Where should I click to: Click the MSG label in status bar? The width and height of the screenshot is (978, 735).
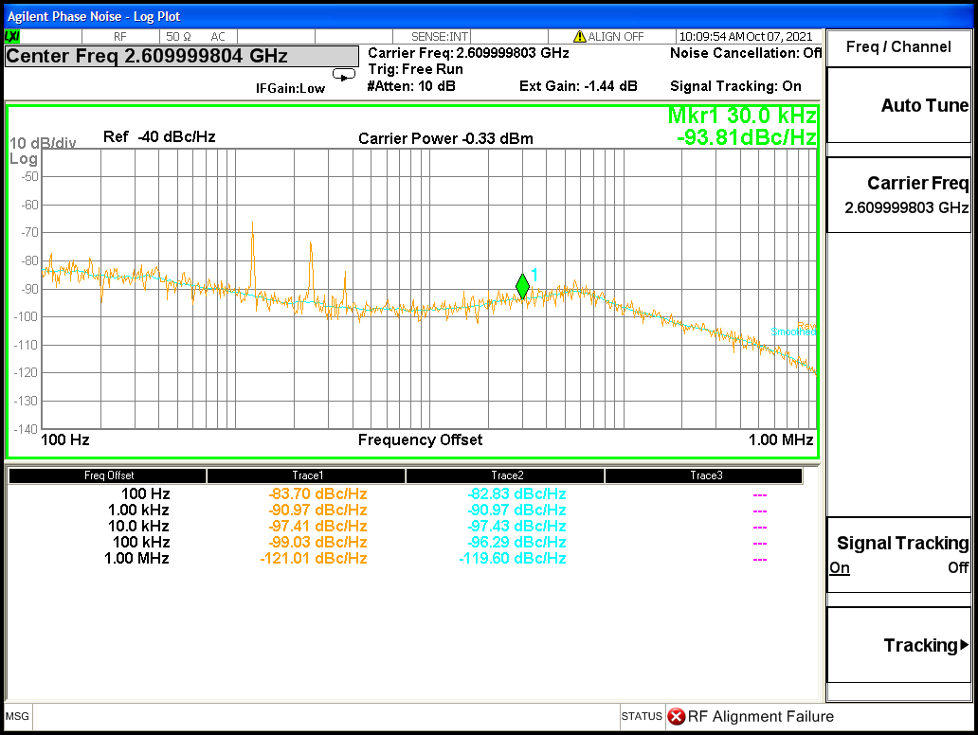click(18, 716)
